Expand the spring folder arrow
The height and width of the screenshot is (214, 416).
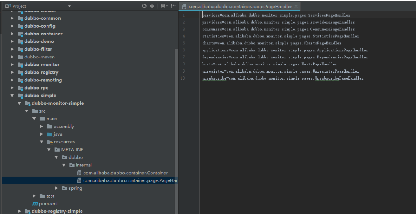click(56, 188)
